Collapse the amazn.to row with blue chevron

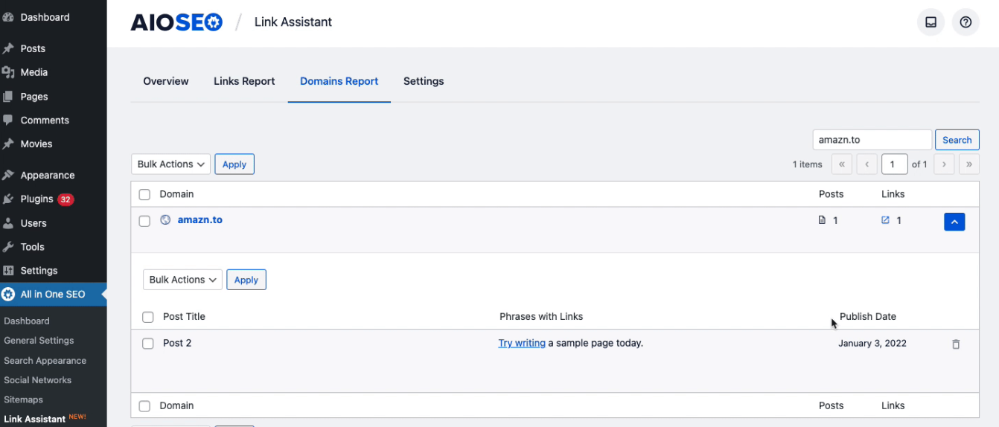click(954, 222)
